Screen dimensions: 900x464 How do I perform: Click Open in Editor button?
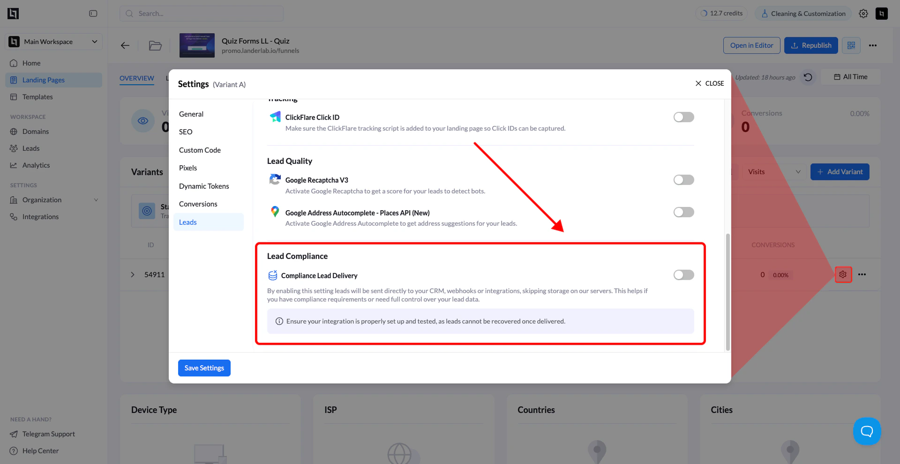[x=752, y=45]
